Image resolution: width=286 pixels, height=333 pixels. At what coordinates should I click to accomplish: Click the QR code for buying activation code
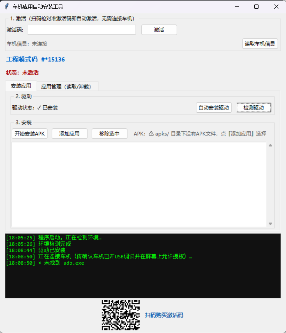click(x=121, y=315)
